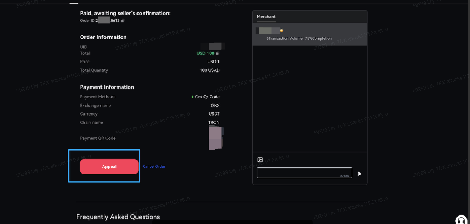The image size is (470, 224).
Task: Select the '100 USAD' total quantity value
Action: click(210, 70)
